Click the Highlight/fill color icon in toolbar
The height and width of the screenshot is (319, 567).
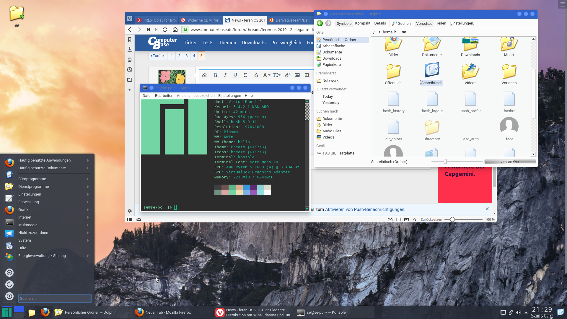coord(256,75)
